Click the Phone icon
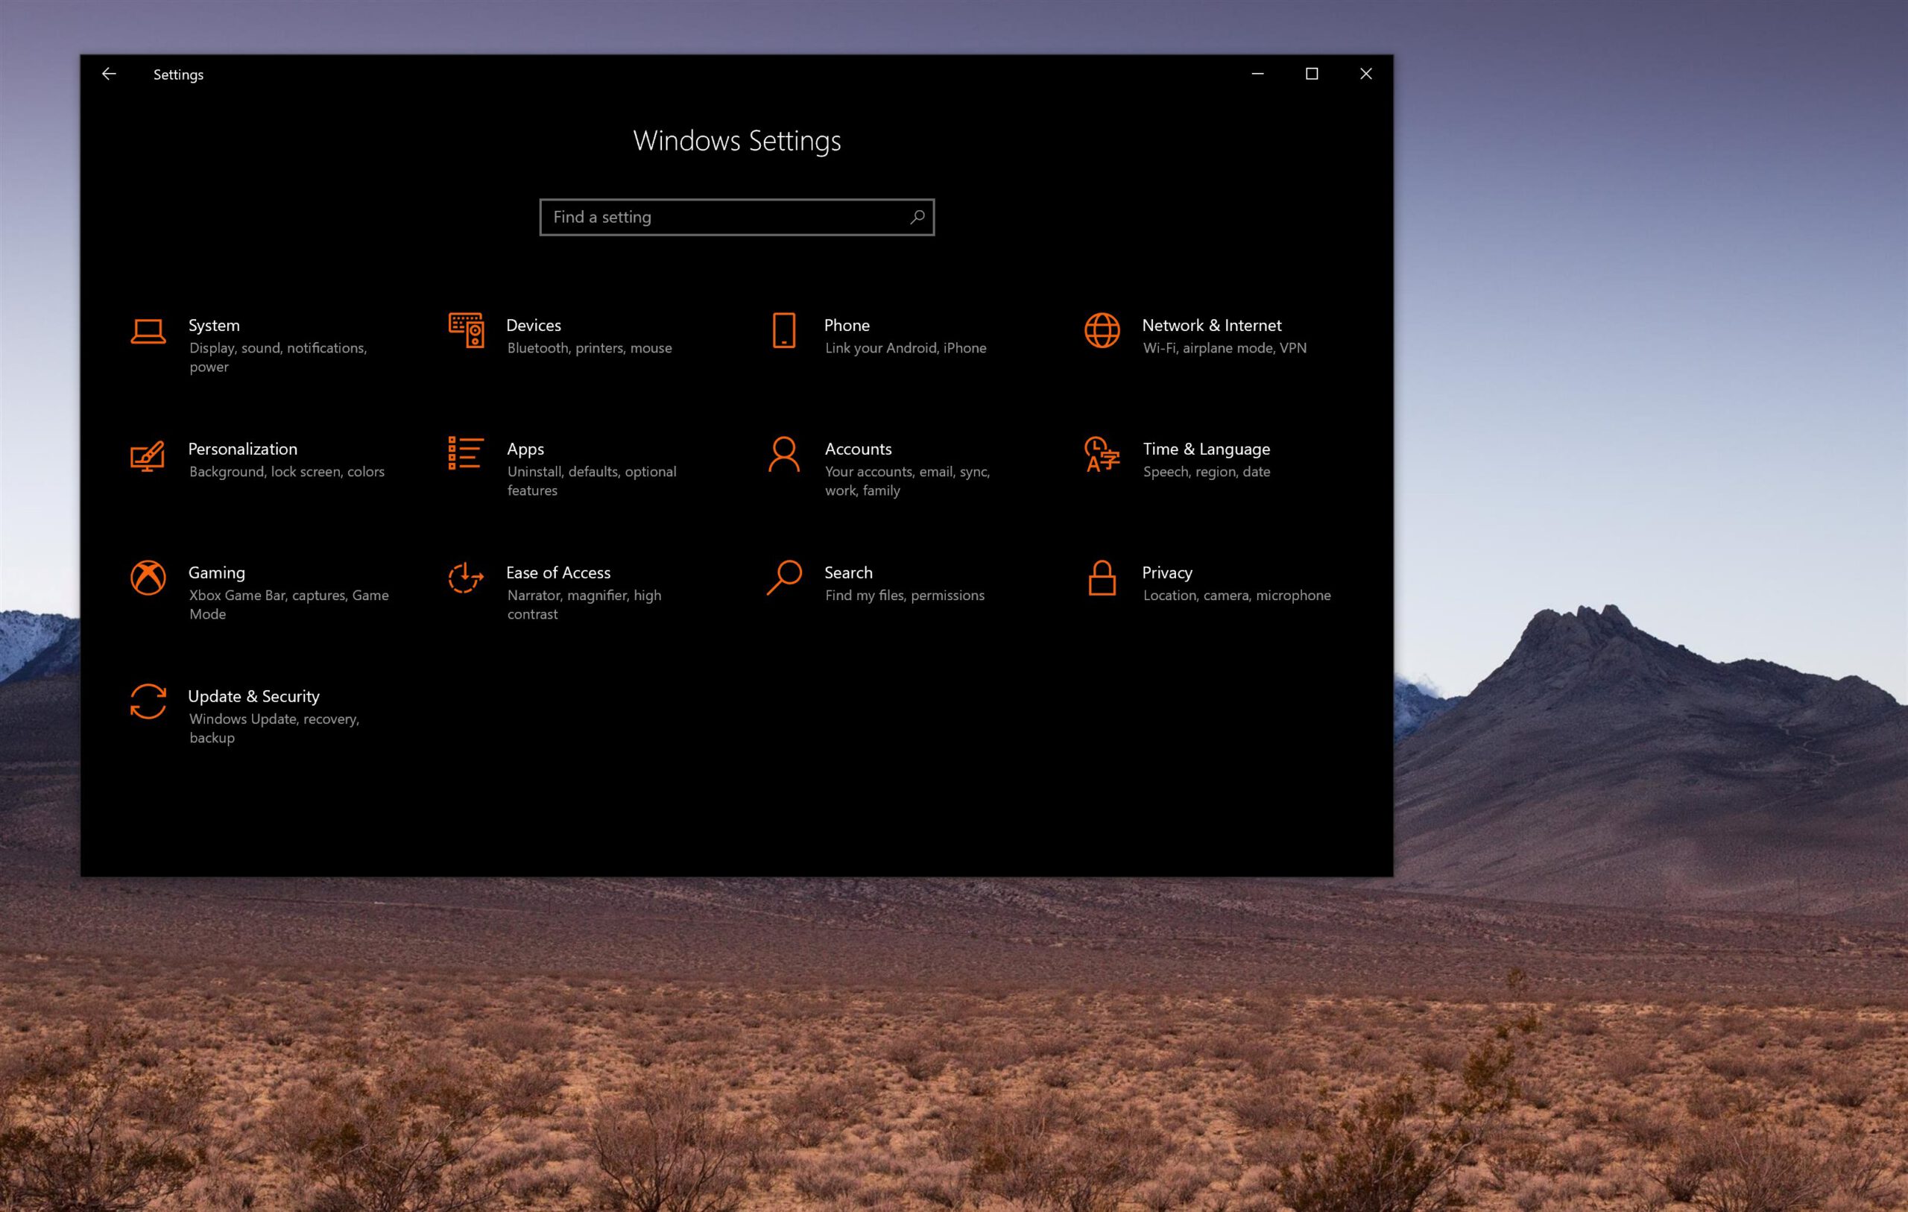1908x1212 pixels. [x=783, y=329]
